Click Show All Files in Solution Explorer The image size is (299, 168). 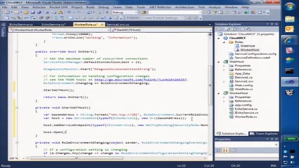coord(227,29)
